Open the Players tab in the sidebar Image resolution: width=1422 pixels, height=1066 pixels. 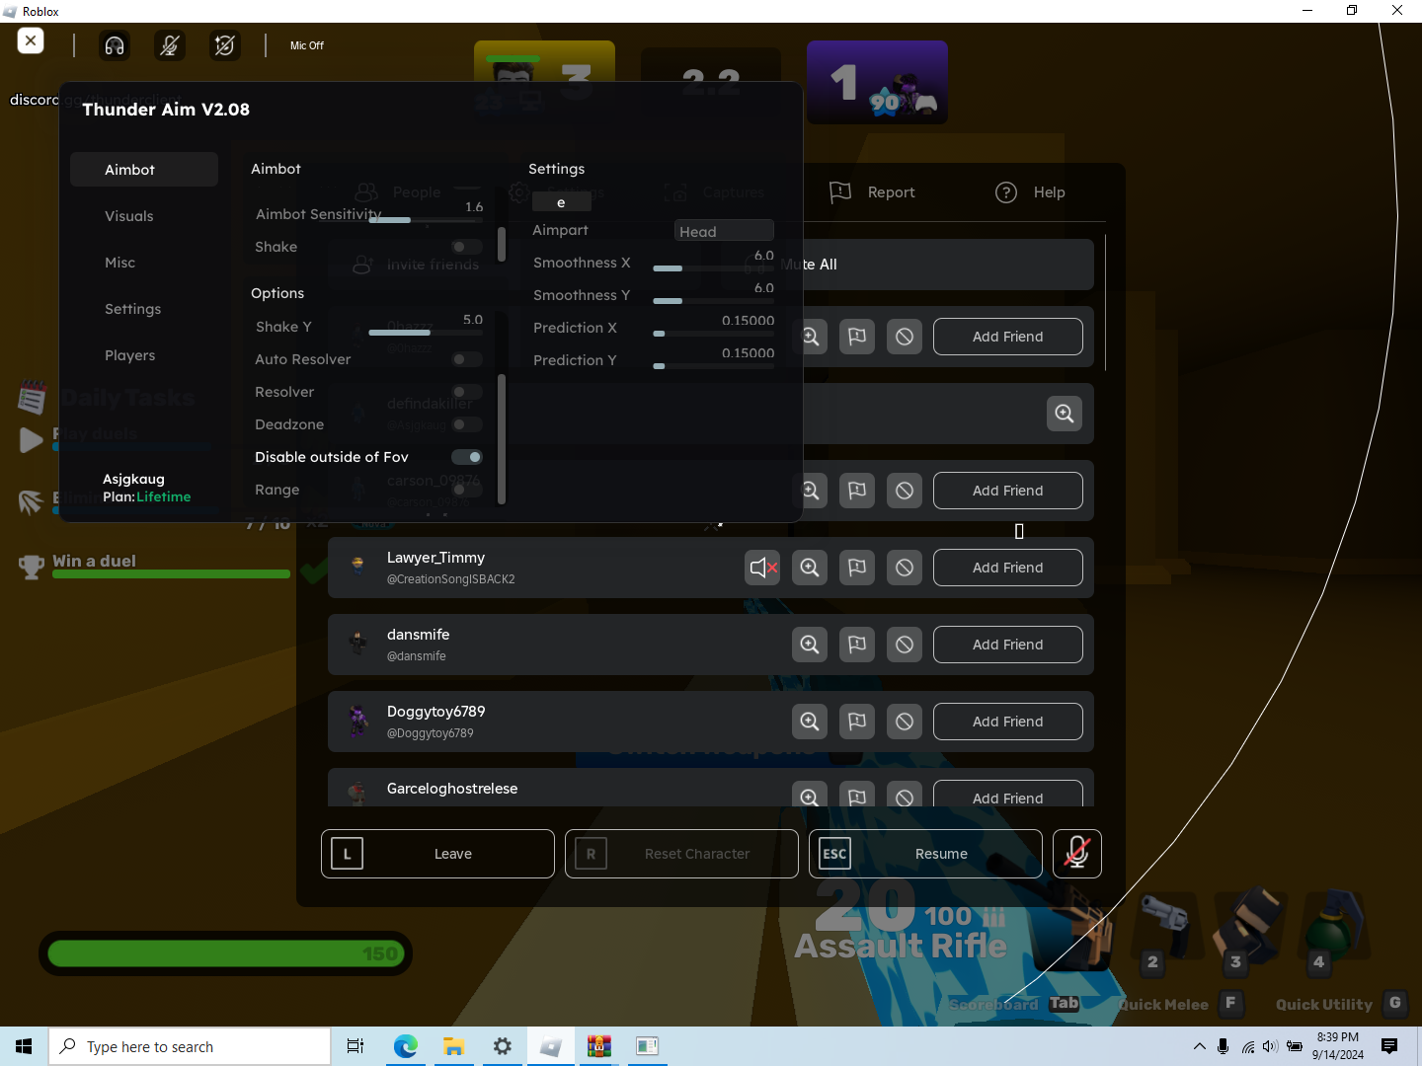click(x=130, y=355)
